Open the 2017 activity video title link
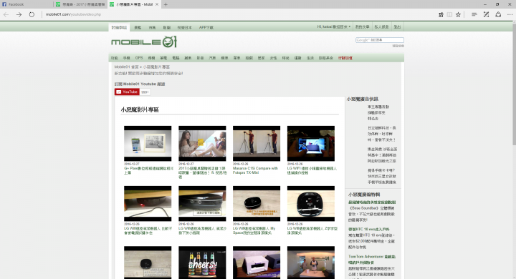The height and width of the screenshot is (279, 516). (203, 172)
